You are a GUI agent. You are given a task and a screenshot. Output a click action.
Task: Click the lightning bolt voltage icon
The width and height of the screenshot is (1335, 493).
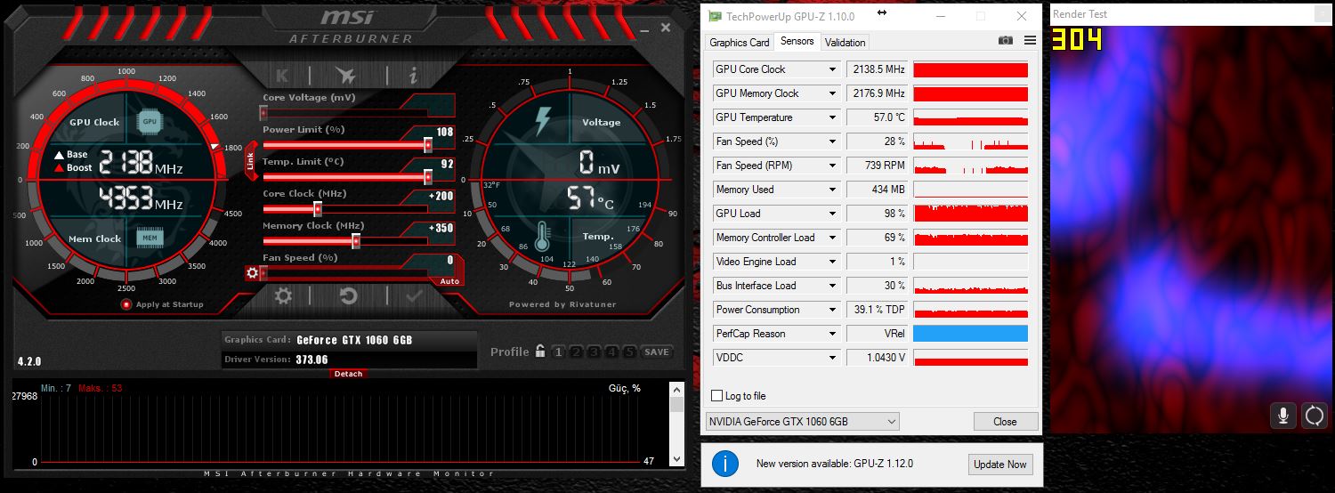tap(542, 122)
